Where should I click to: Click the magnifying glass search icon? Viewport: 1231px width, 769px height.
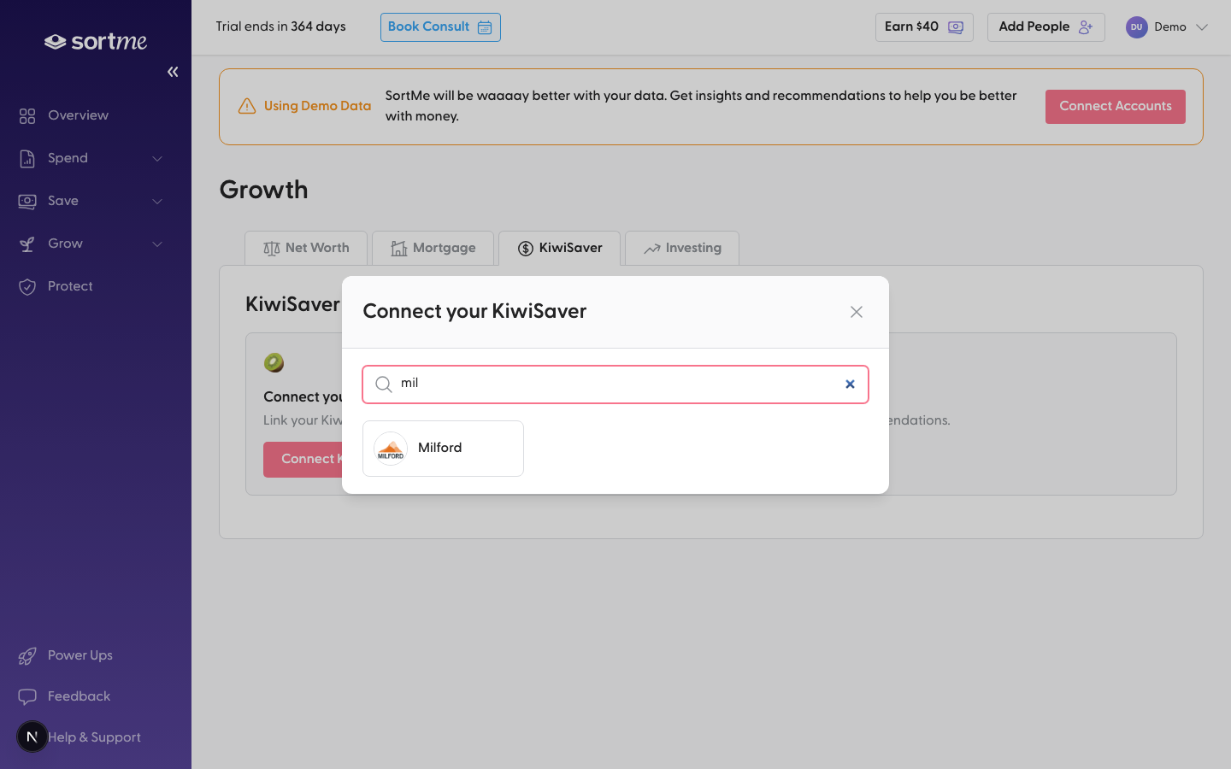(384, 384)
